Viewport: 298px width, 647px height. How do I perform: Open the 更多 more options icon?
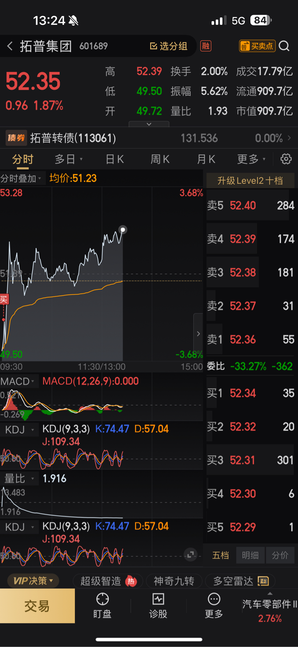click(x=214, y=605)
